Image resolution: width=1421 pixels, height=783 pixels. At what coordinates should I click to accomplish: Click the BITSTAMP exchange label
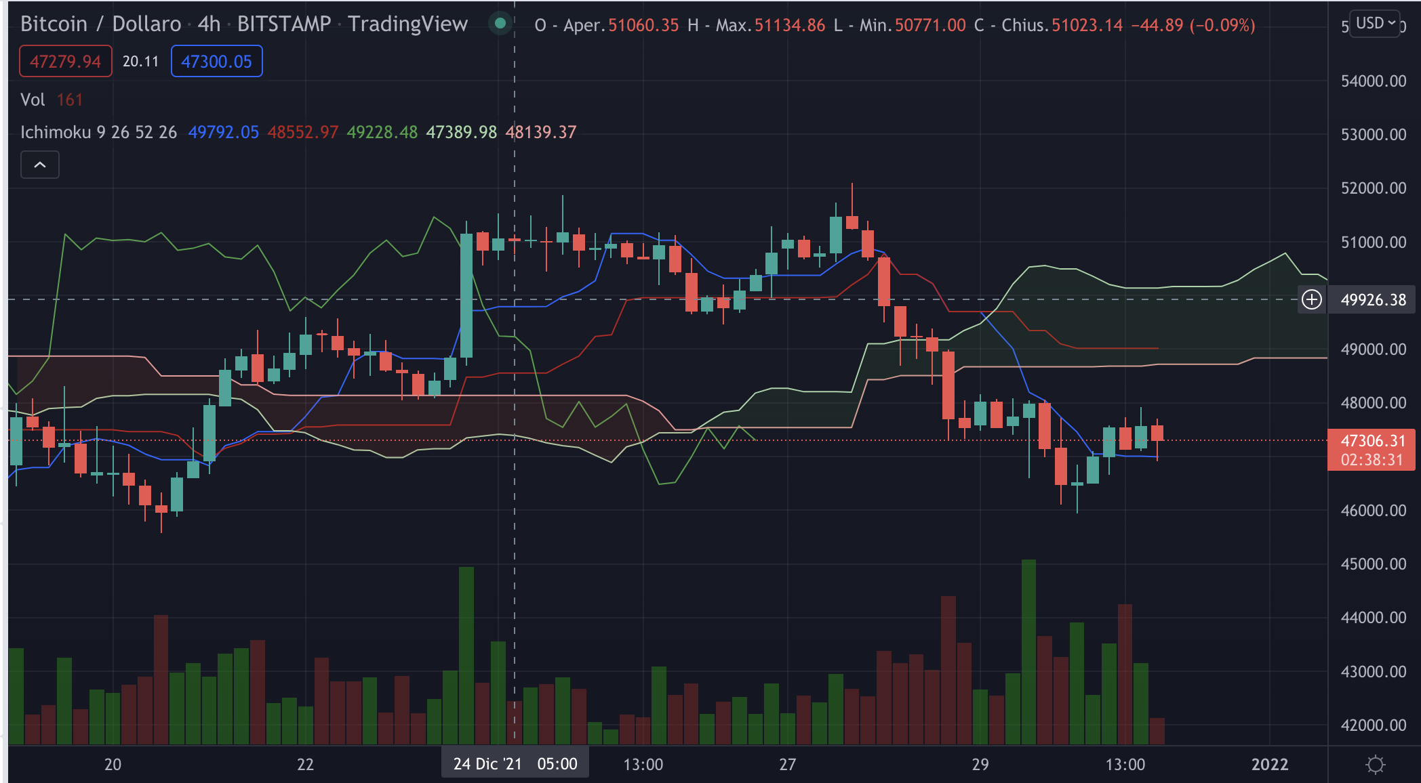coord(284,24)
